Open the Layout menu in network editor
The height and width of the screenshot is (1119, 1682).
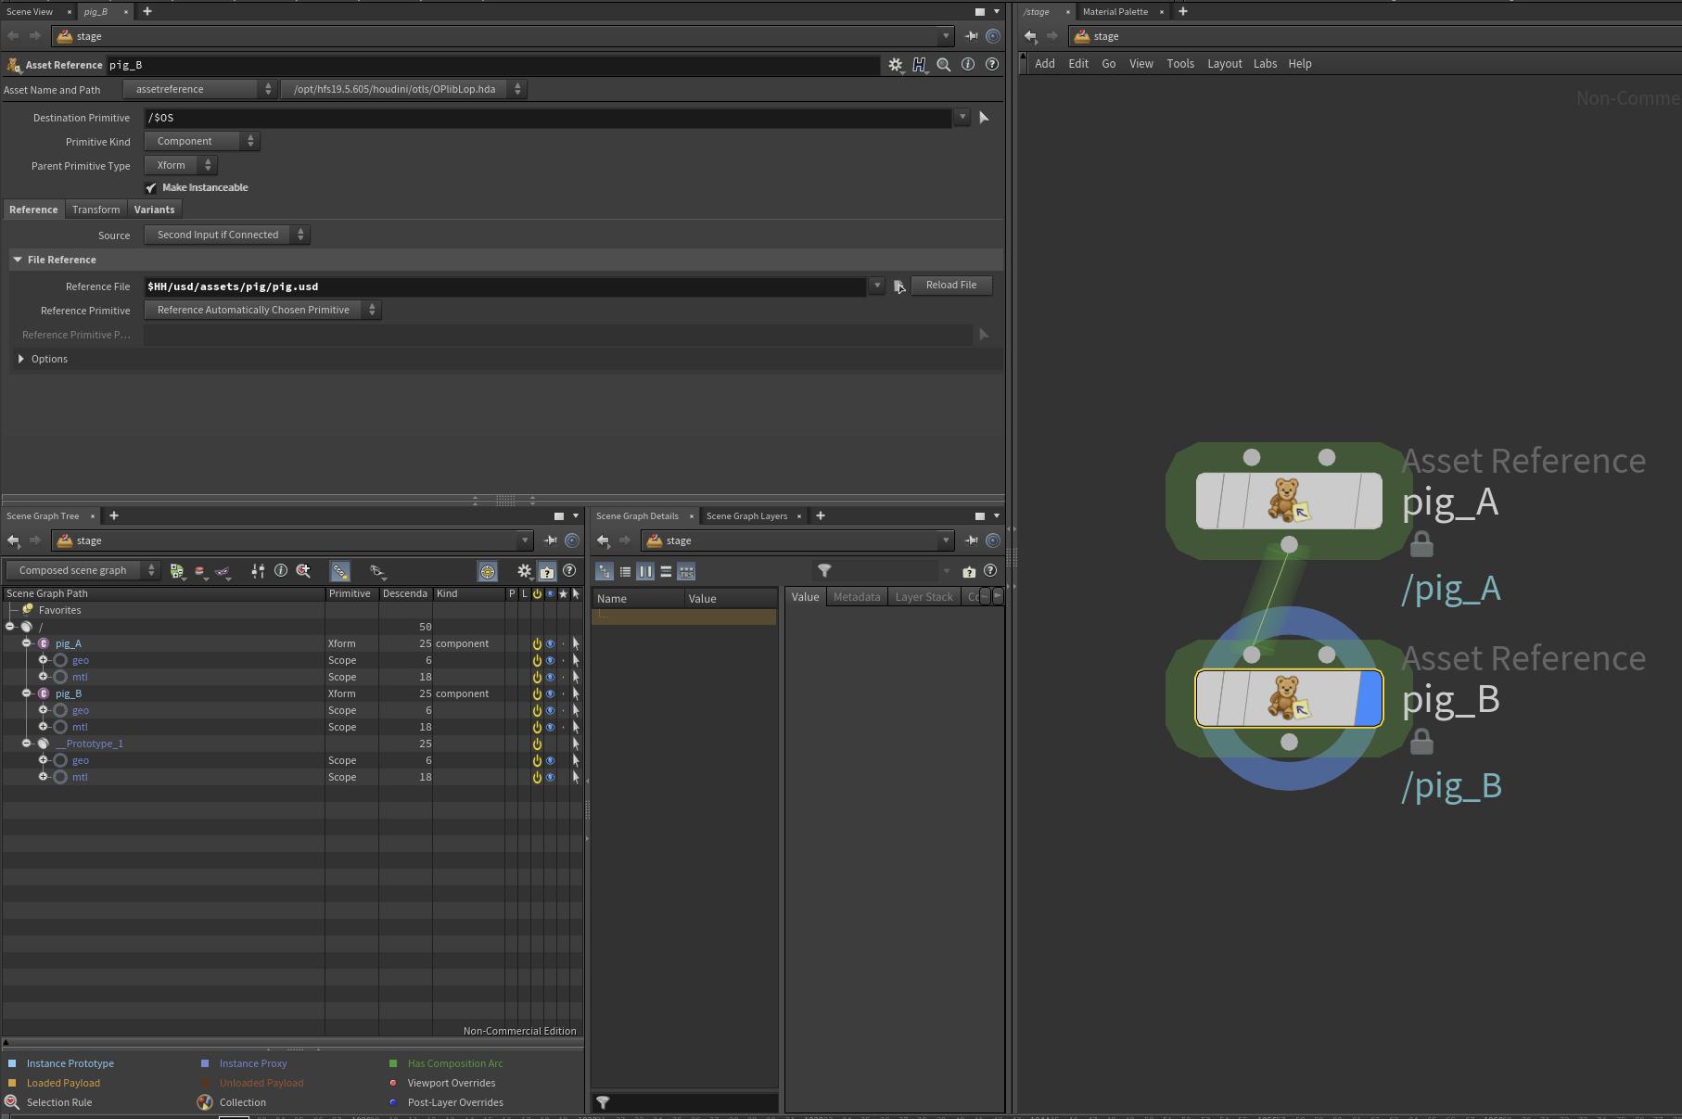click(1224, 64)
